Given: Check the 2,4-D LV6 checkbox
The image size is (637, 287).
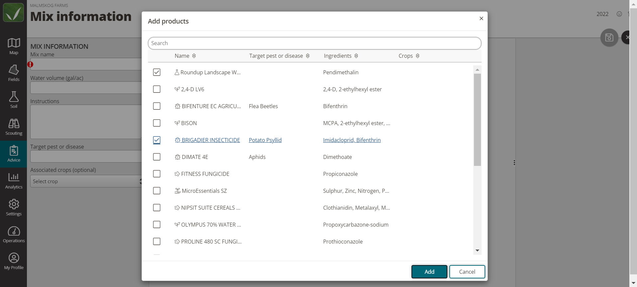Looking at the screenshot, I should 157,89.
